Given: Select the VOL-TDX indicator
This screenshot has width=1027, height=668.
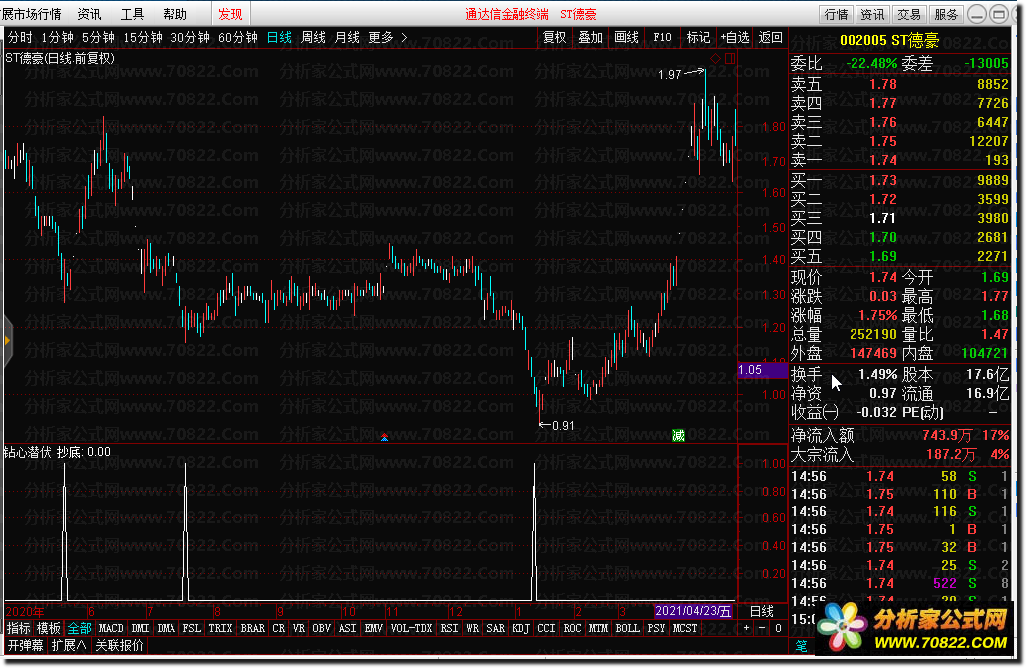Looking at the screenshot, I should tap(412, 629).
